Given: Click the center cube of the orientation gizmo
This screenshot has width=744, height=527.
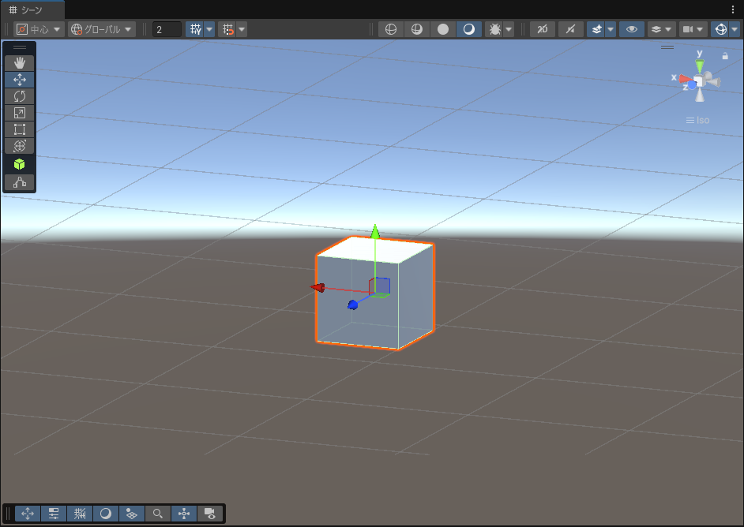Looking at the screenshot, I should click(x=699, y=81).
